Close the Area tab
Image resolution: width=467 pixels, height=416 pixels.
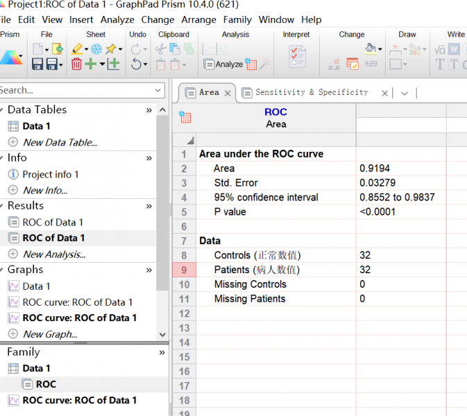click(x=228, y=93)
